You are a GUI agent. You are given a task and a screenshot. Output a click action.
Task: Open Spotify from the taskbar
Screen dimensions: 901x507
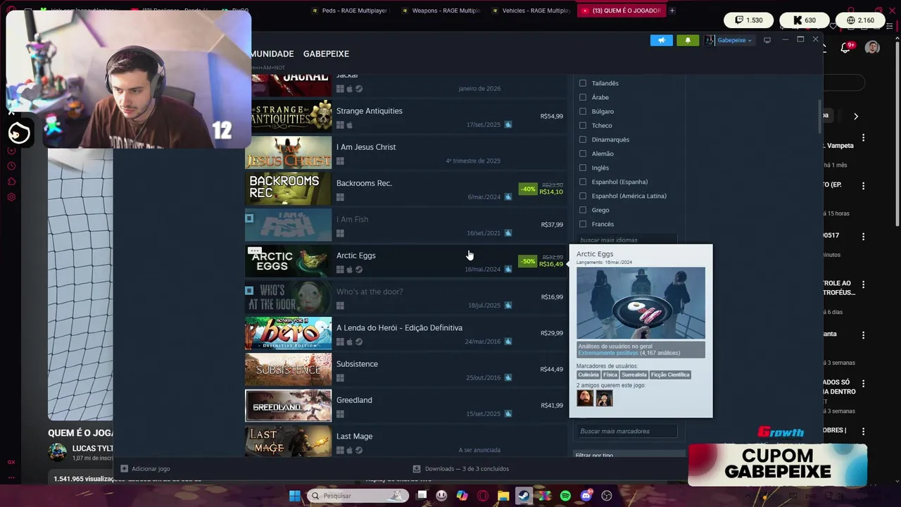click(565, 496)
